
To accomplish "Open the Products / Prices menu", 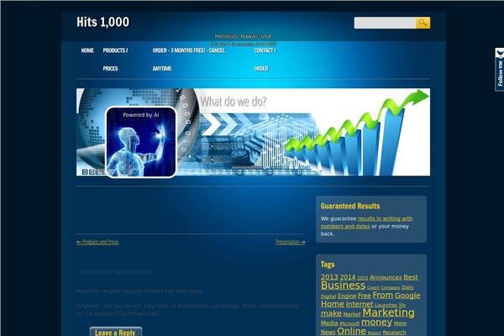I will 115,60.
